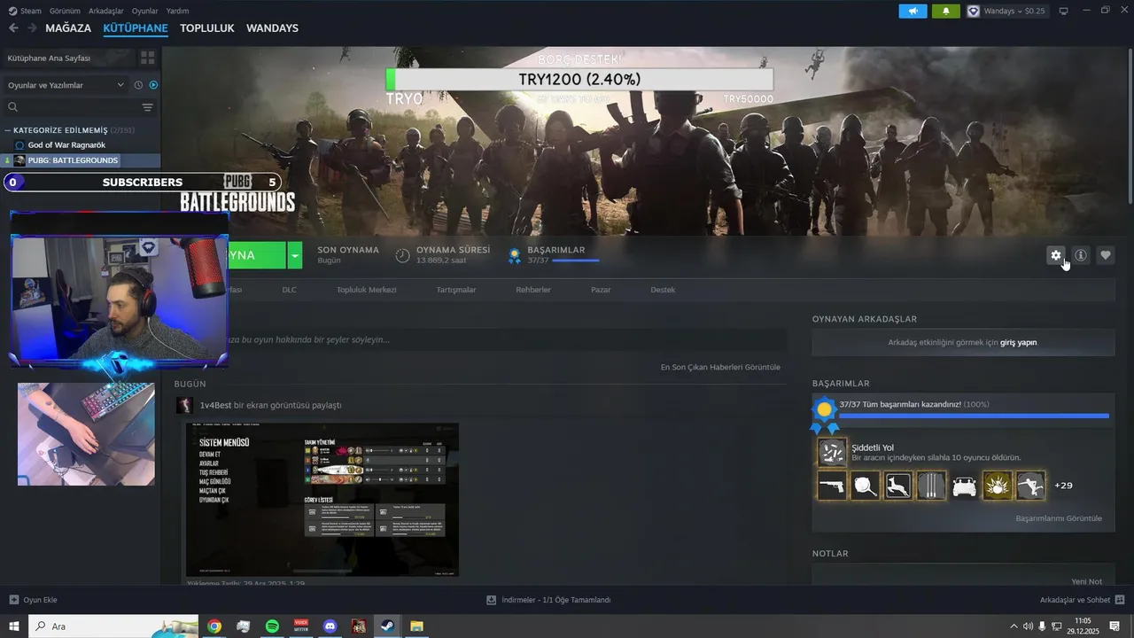Open the WANDAYS profile section

[272, 28]
